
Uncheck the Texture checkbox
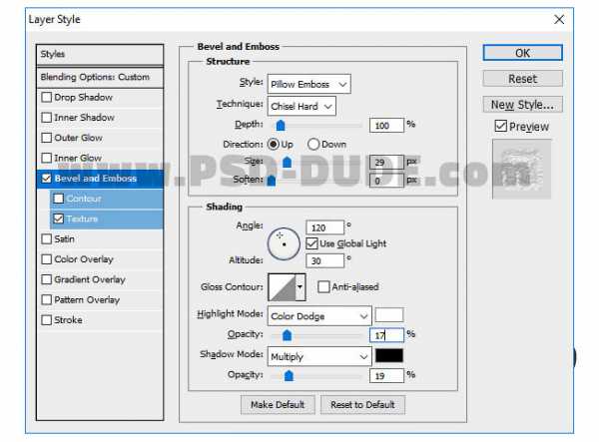coord(58,219)
